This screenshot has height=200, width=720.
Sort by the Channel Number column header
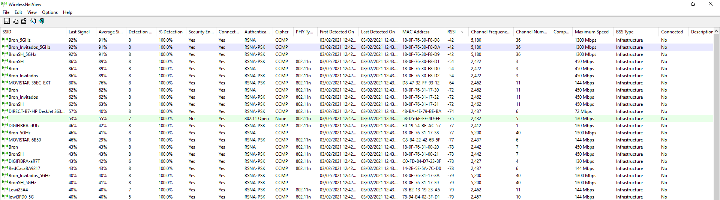click(532, 32)
